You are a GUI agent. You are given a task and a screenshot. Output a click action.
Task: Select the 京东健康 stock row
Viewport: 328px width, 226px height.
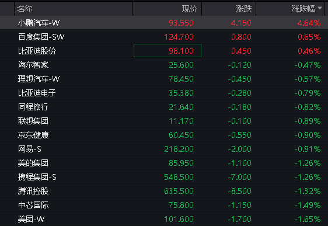[164, 135]
